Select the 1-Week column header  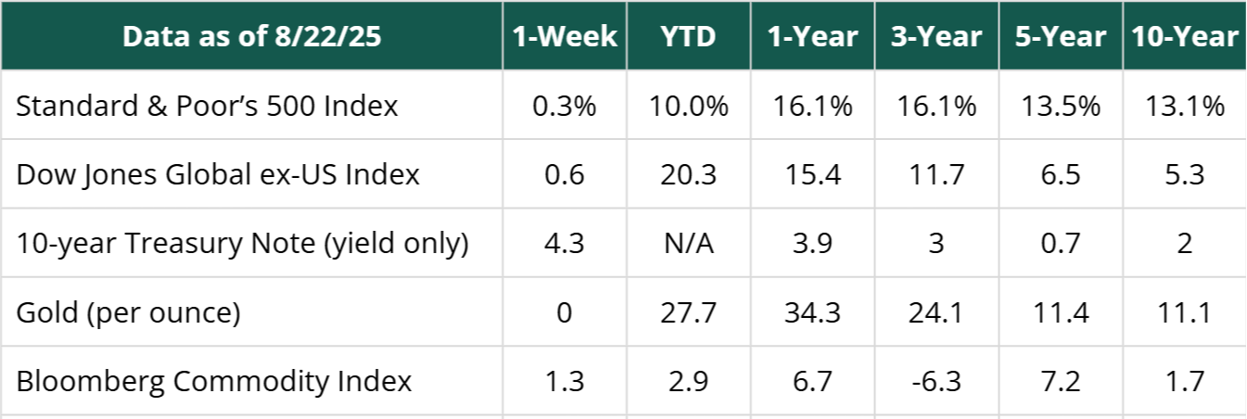[x=566, y=36]
